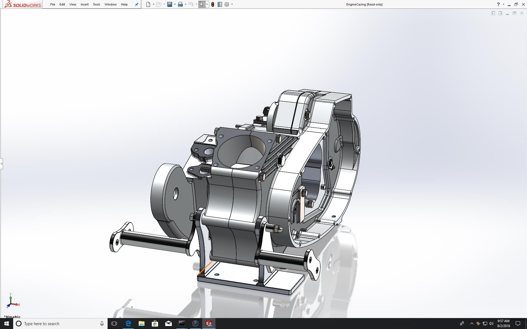The image size is (527, 329).
Task: Toggle the menu bar pin
Action: (x=136, y=4)
